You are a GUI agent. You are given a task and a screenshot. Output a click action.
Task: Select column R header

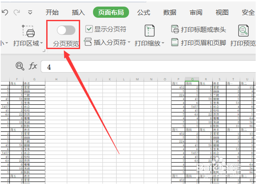pos(206,79)
